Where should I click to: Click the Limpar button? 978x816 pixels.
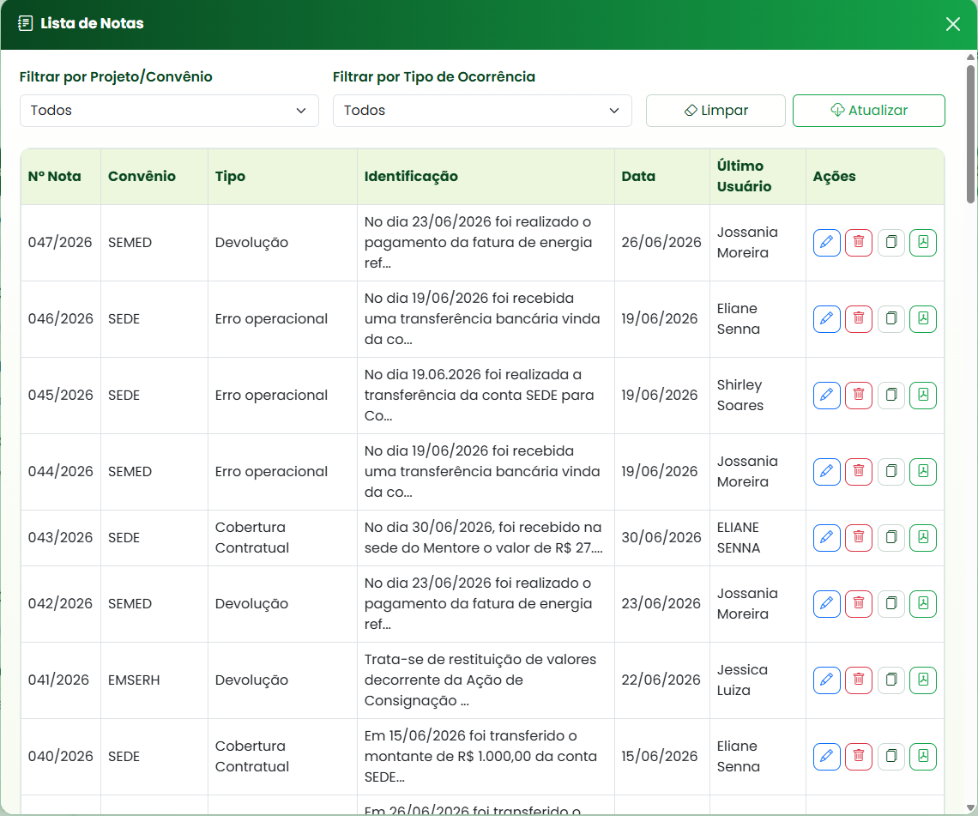pyautogui.click(x=715, y=111)
